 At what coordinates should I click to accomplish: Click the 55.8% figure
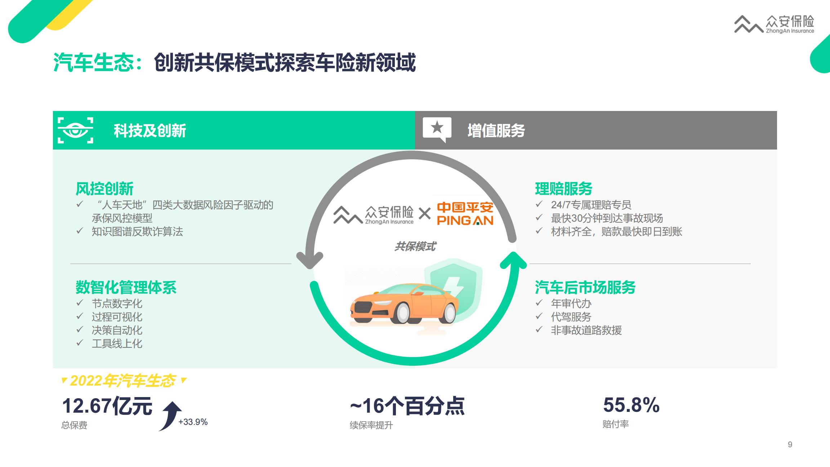tap(631, 405)
